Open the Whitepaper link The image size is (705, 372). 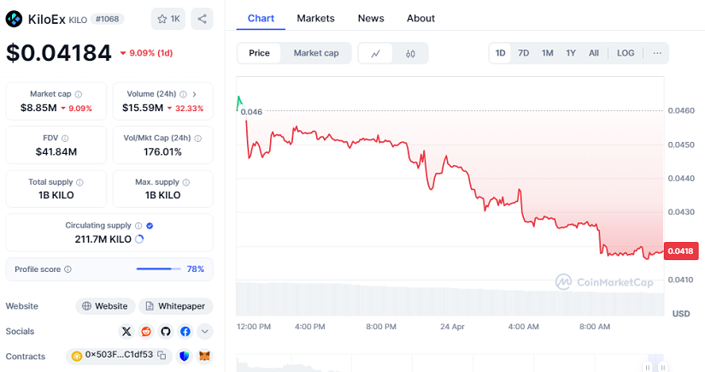point(176,306)
